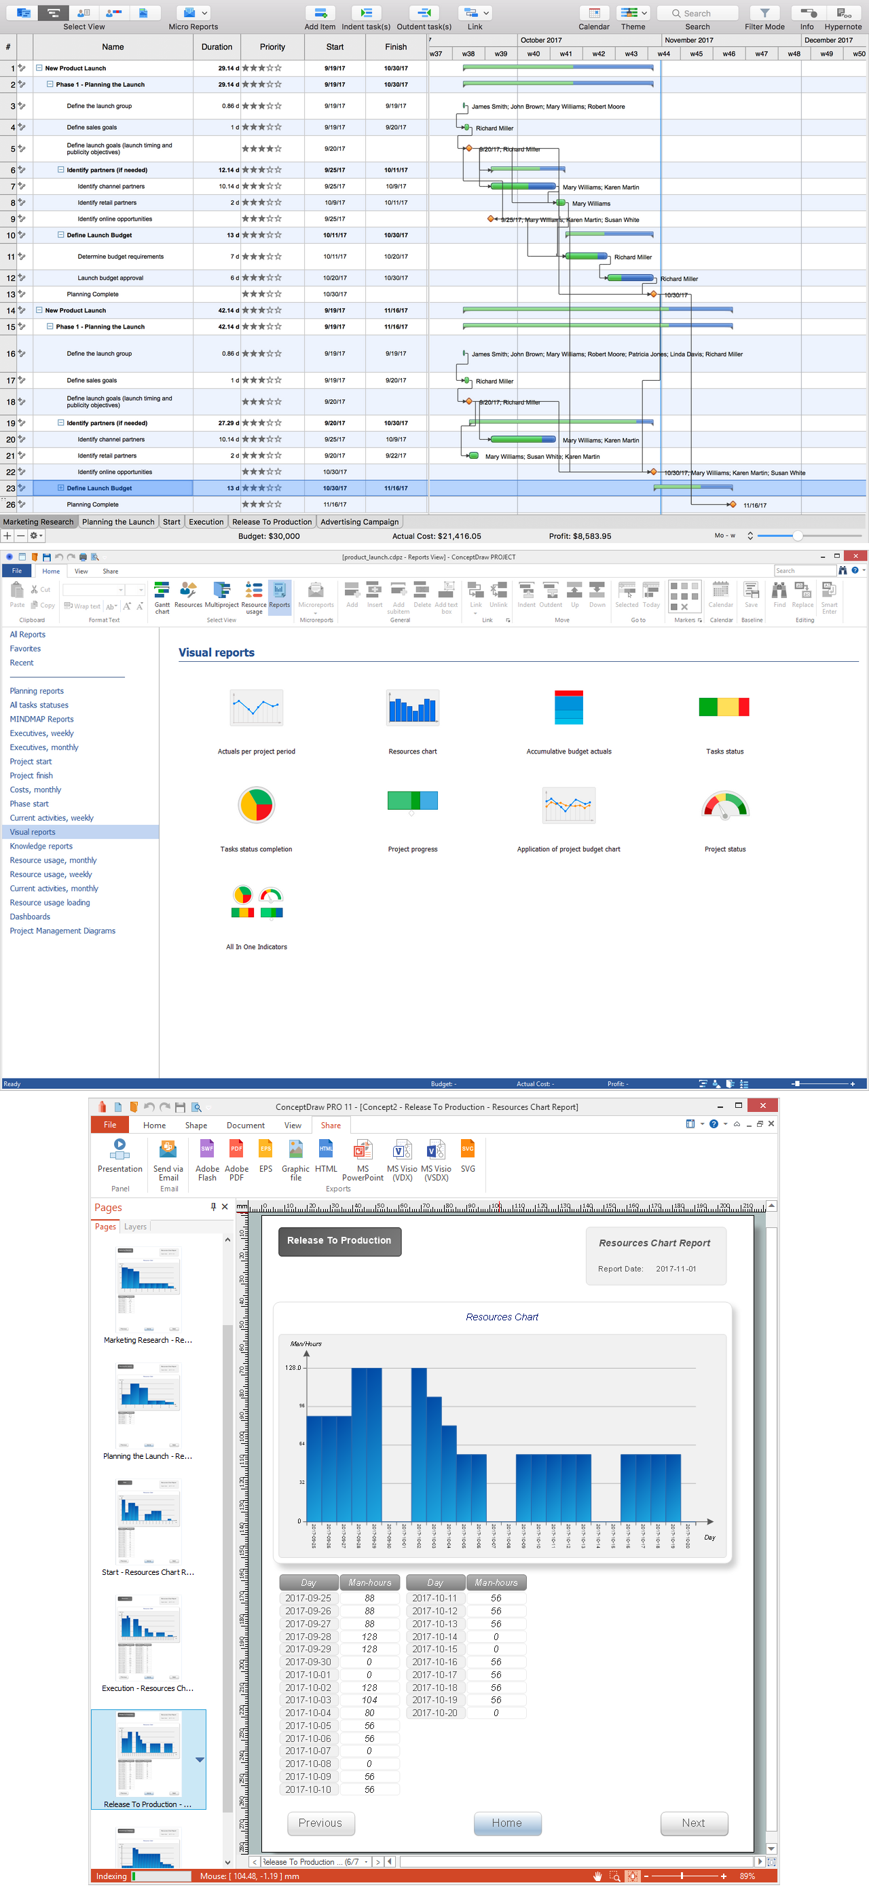Open the Tasks status completion pie report

[x=256, y=804]
